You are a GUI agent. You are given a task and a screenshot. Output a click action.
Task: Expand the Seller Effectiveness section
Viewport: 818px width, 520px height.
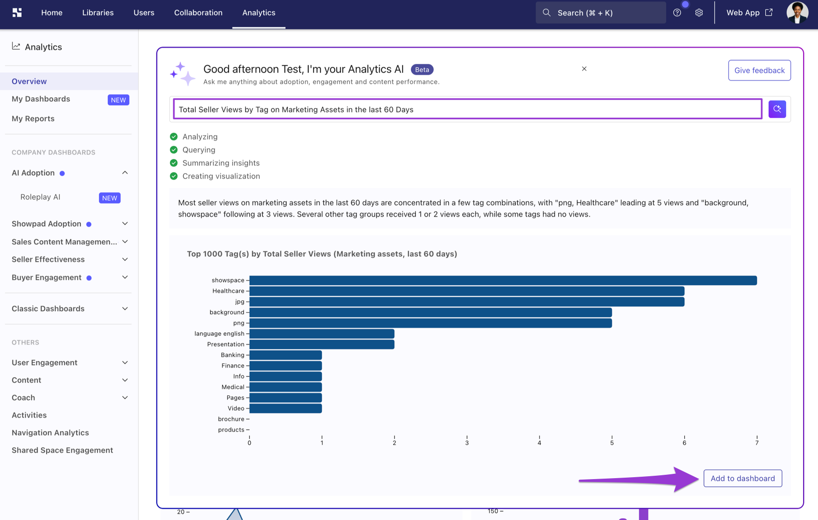(125, 259)
